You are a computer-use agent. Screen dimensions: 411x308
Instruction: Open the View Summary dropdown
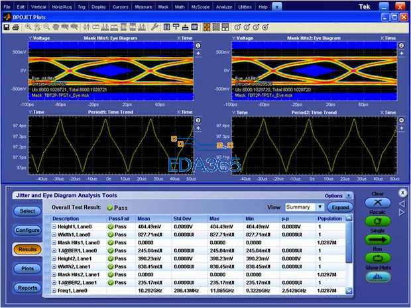point(320,207)
